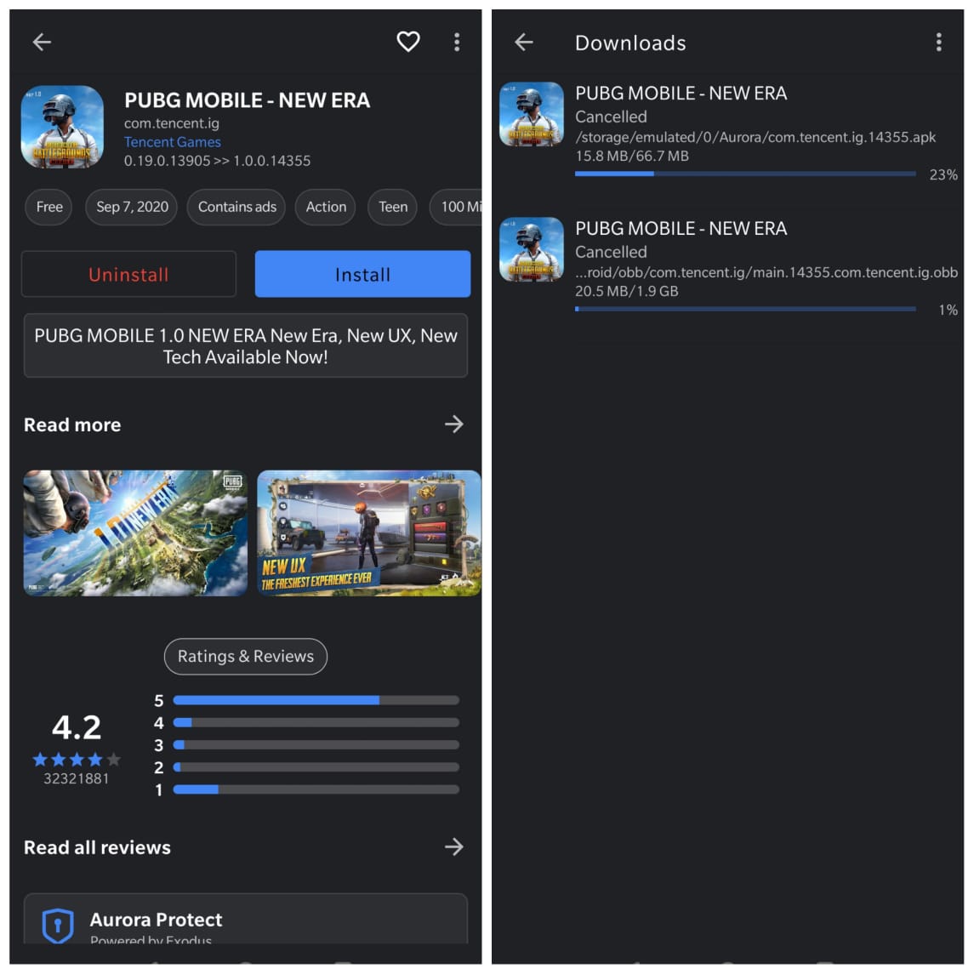
Task: Tap the 4.2 average rating number
Action: (76, 726)
